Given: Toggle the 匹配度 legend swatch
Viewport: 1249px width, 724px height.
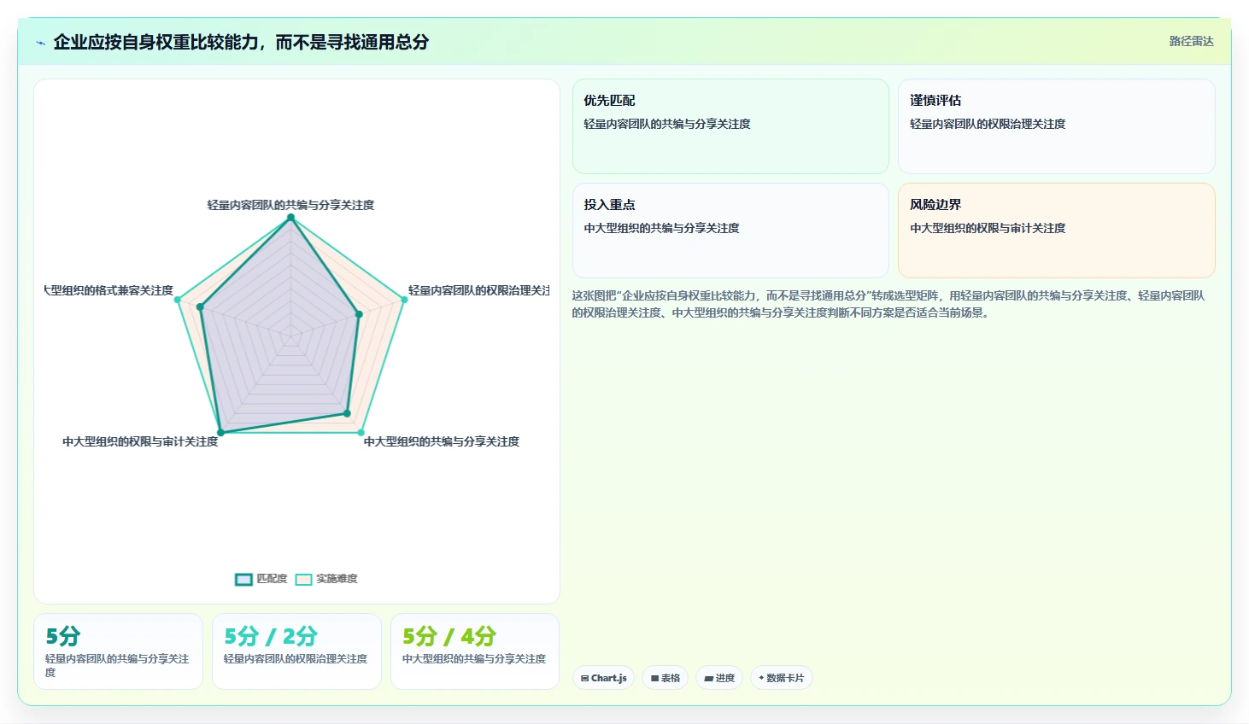Looking at the screenshot, I should (x=243, y=579).
